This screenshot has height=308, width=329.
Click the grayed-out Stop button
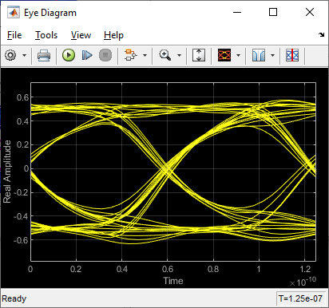pos(105,55)
